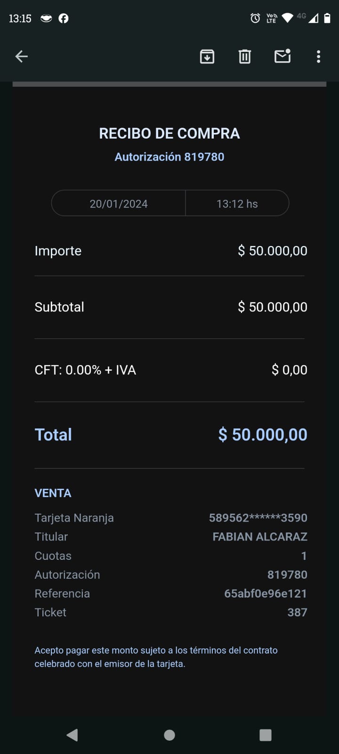The image size is (339, 754).
Task: Tap the battery status icon
Action: pyautogui.click(x=327, y=18)
